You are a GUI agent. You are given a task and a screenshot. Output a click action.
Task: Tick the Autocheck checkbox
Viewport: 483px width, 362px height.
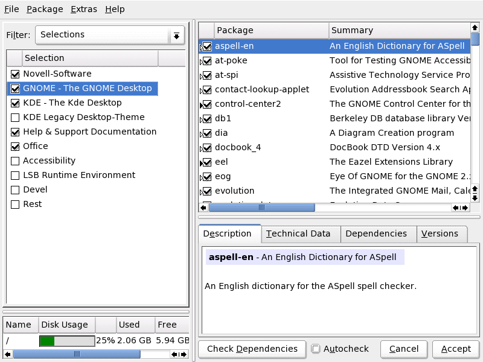click(x=316, y=349)
